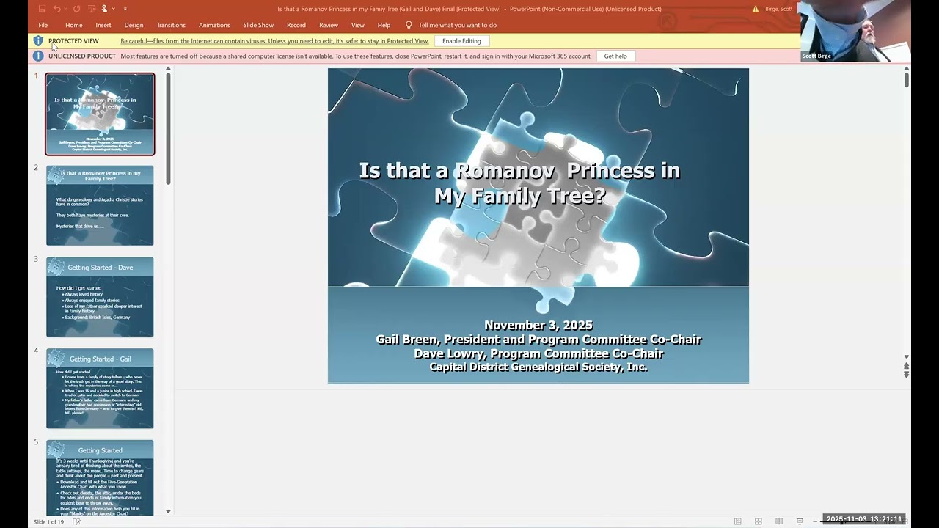This screenshot has width=939, height=528.
Task: Open the Slide Show tab
Action: click(258, 25)
